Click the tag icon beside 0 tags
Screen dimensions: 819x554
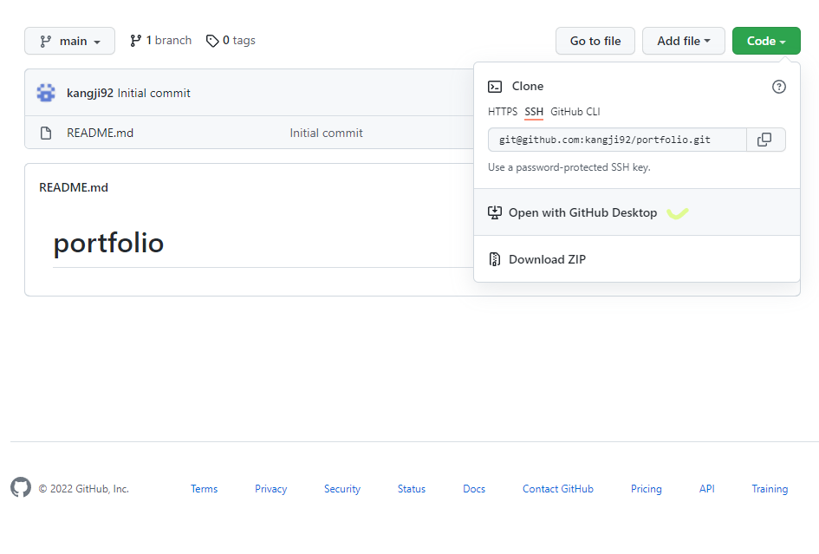(212, 41)
